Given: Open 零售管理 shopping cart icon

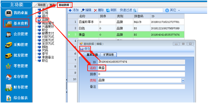Looking at the screenshot, I should (9, 66).
